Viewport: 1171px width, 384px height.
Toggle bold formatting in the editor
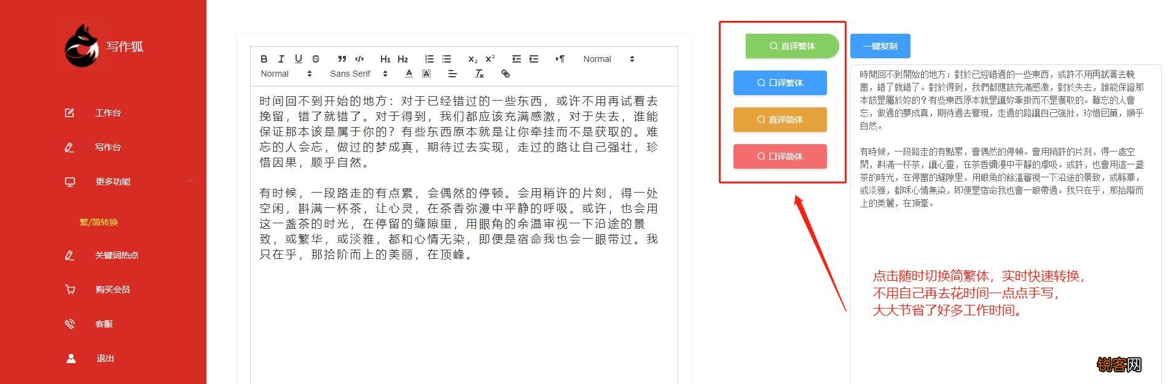264,59
